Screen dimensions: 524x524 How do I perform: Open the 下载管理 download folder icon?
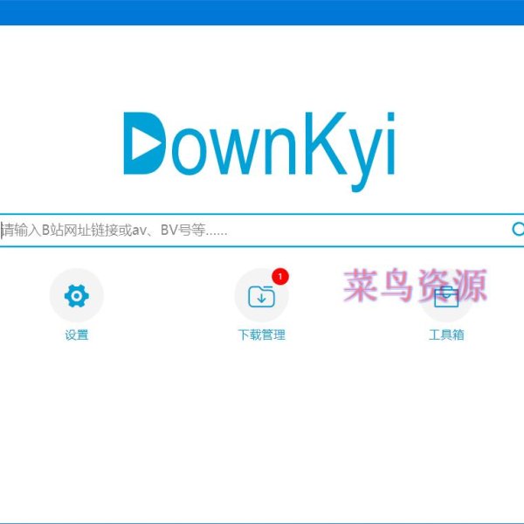point(261,295)
